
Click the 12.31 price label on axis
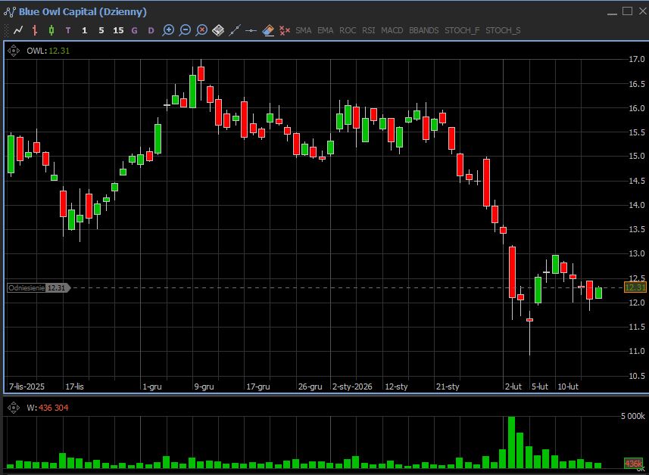(635, 287)
